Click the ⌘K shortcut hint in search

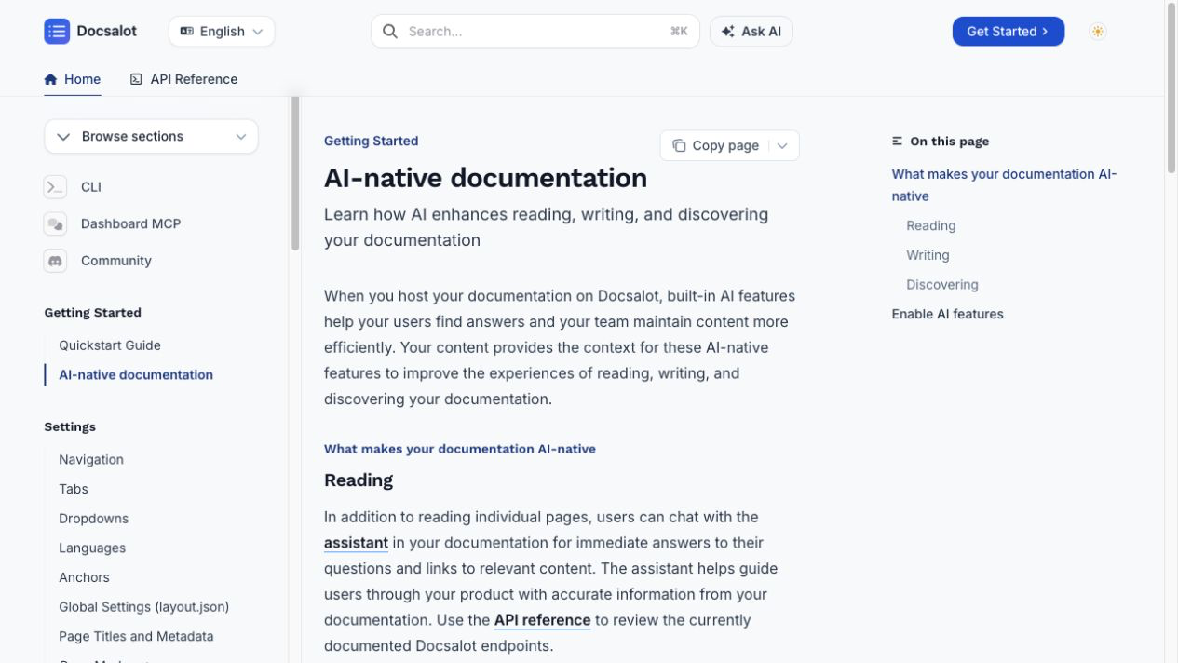click(679, 31)
